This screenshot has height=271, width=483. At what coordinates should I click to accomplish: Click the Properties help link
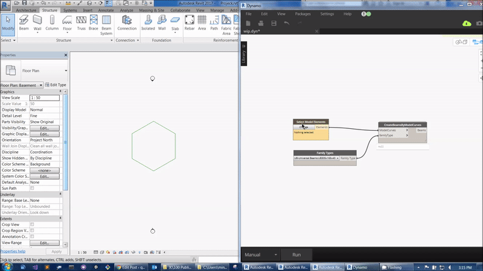pos(13,251)
